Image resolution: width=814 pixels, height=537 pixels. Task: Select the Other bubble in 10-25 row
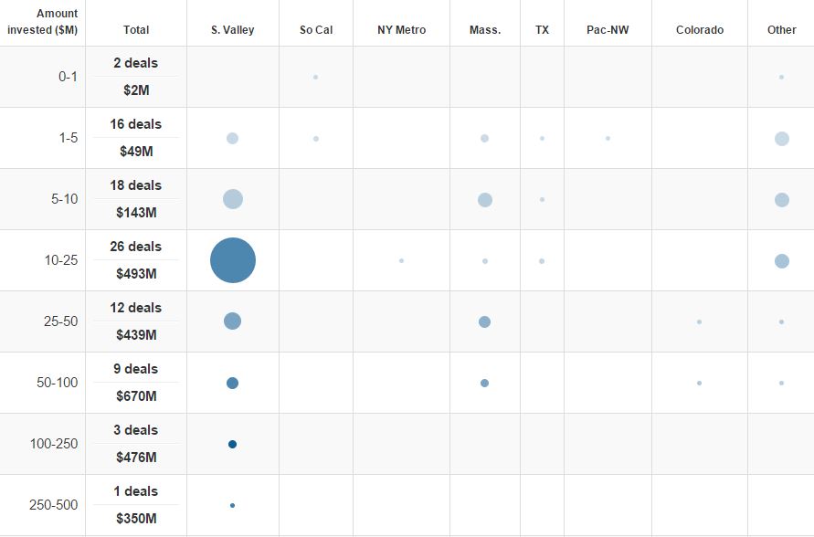click(x=782, y=261)
